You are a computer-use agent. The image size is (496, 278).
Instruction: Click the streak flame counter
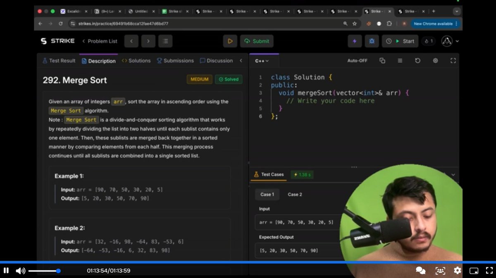[429, 41]
